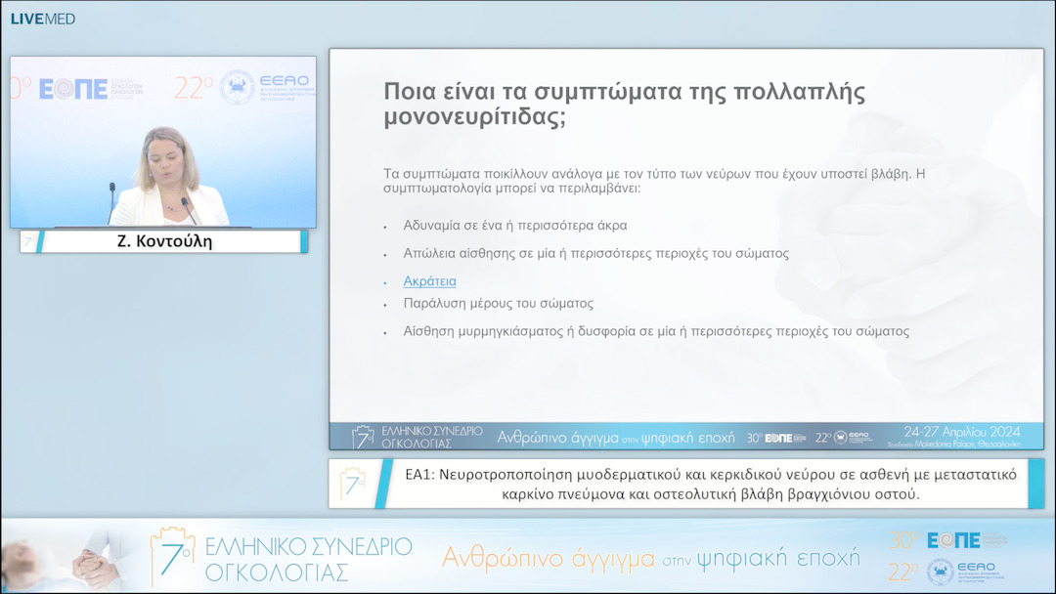This screenshot has height=594, width=1056.
Task: Click the date 24-27 Απριλίου 2024 in footer
Action: coord(961,432)
